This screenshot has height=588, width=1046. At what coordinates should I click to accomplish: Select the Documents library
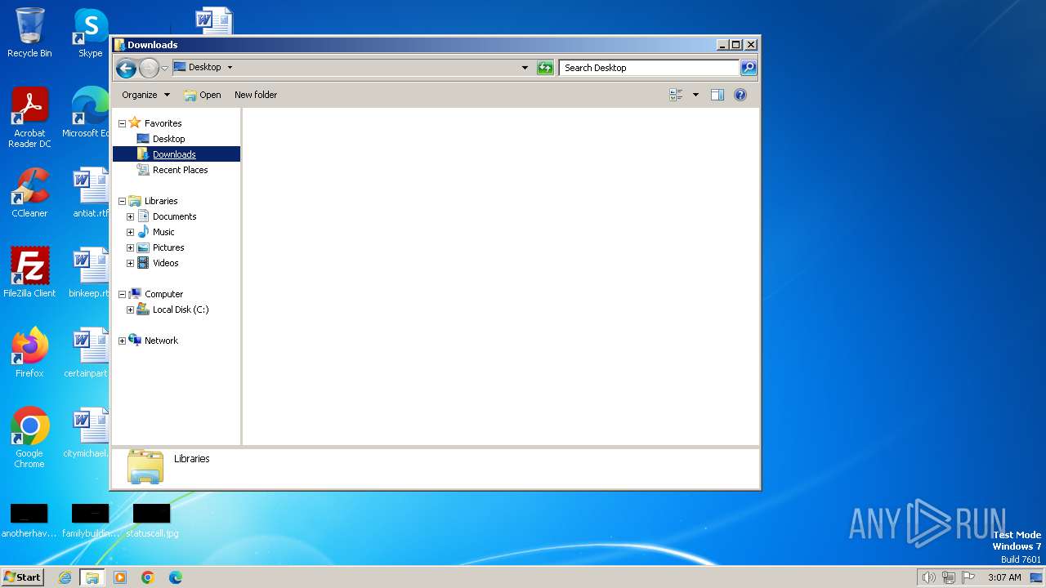pyautogui.click(x=174, y=216)
